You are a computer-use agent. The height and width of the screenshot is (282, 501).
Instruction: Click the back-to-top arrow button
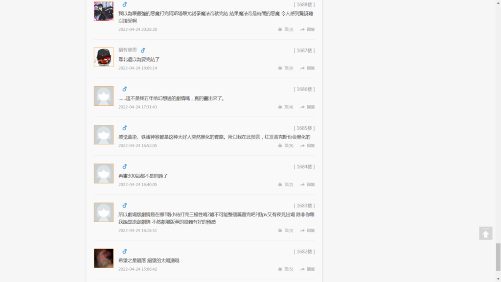point(485,233)
